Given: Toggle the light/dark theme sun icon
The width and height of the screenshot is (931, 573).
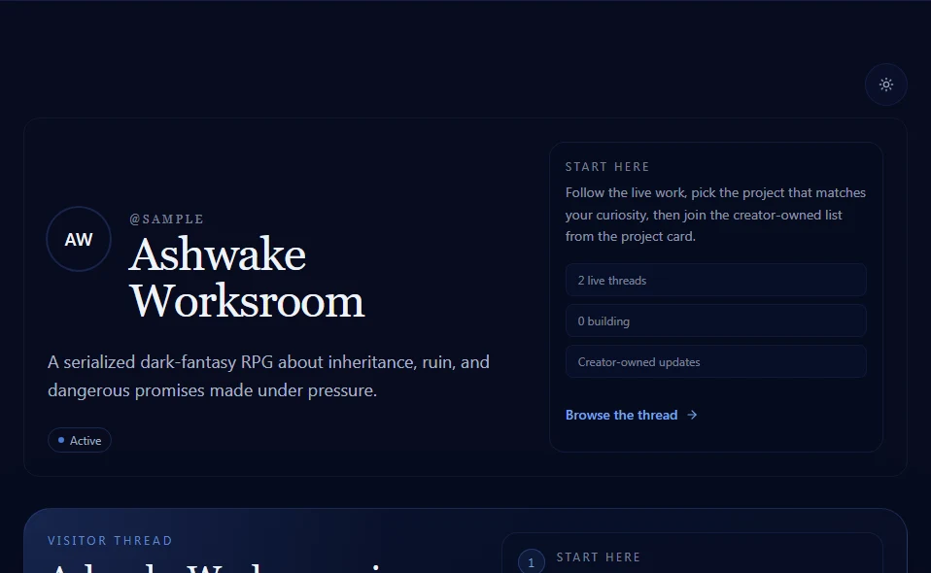Looking at the screenshot, I should (886, 84).
